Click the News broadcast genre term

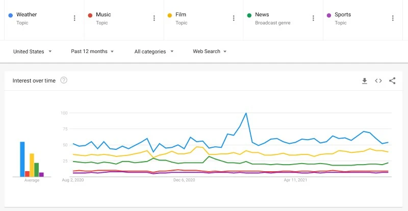pos(262,15)
